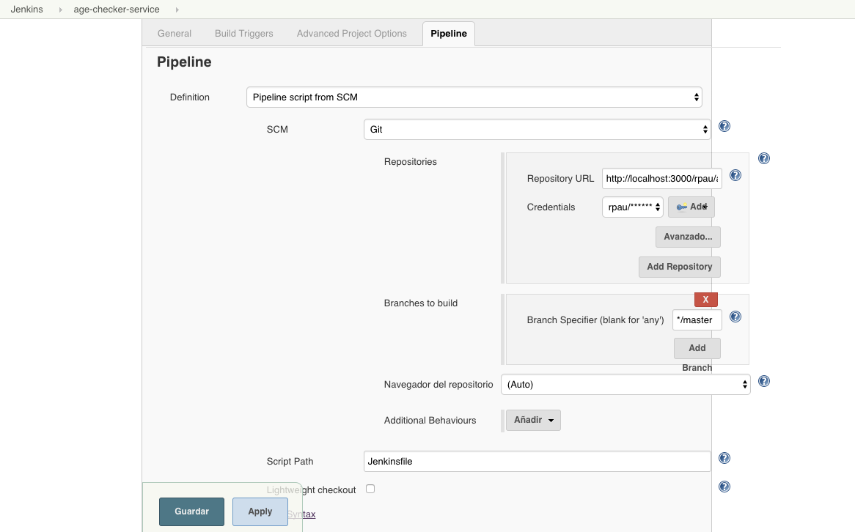Enable the Lightweight checkout checkbox
This screenshot has height=532, width=855.
pos(370,489)
